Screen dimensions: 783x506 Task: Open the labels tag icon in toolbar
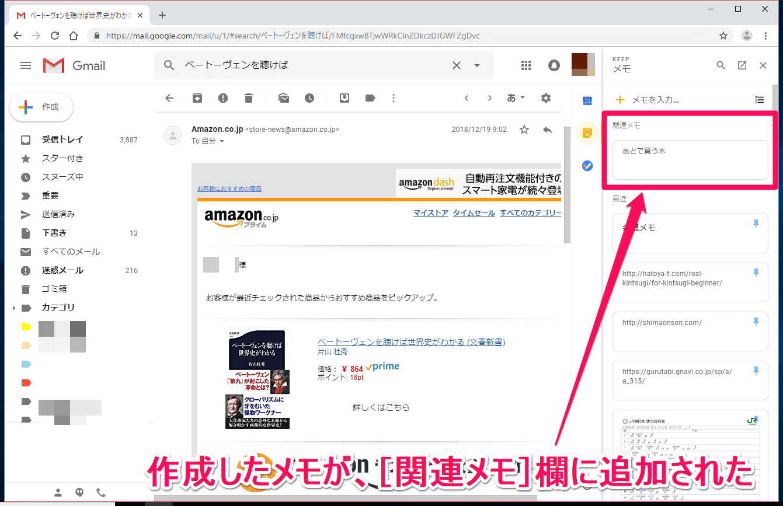tap(370, 98)
